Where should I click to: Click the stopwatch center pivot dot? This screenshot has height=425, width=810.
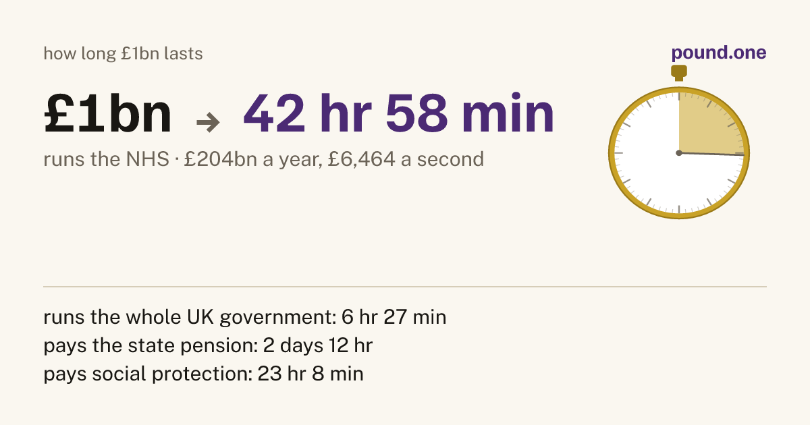679,153
